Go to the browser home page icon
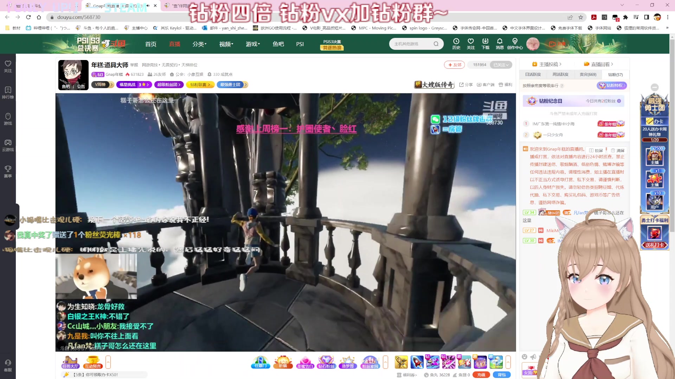 39,17
